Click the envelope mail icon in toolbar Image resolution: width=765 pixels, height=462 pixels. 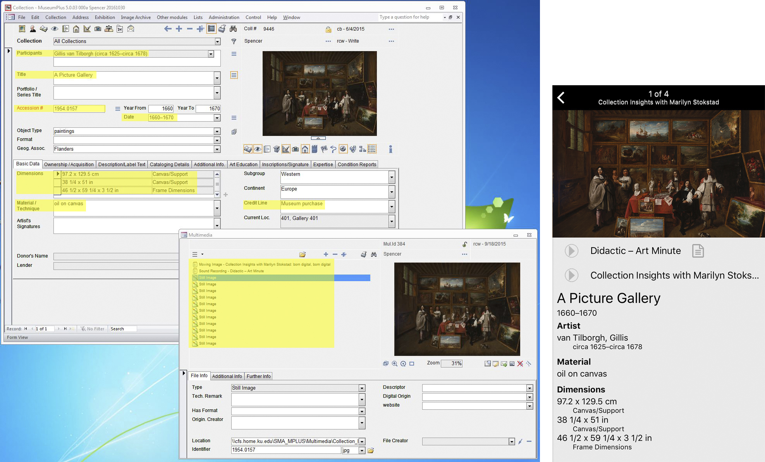pos(131,29)
